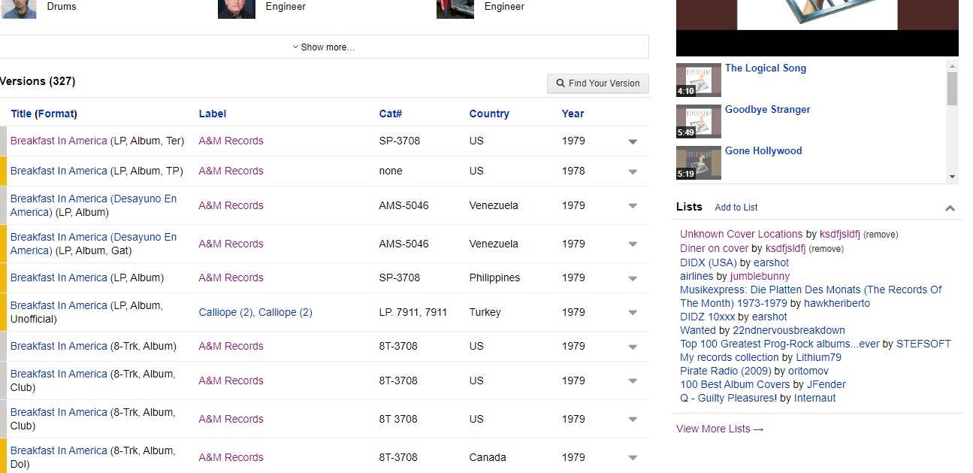Click the video list scrollbar thumb

click(x=953, y=89)
